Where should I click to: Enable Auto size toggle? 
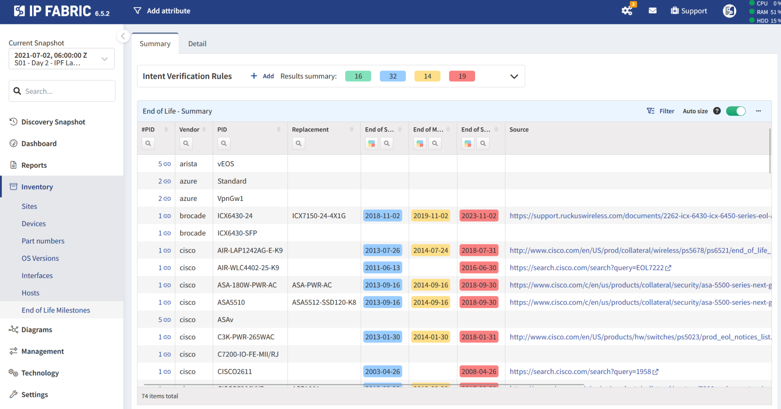736,111
